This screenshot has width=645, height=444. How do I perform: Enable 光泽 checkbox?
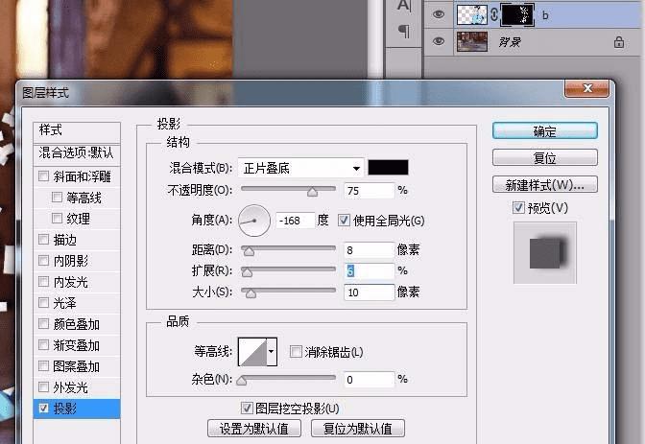pyautogui.click(x=43, y=303)
